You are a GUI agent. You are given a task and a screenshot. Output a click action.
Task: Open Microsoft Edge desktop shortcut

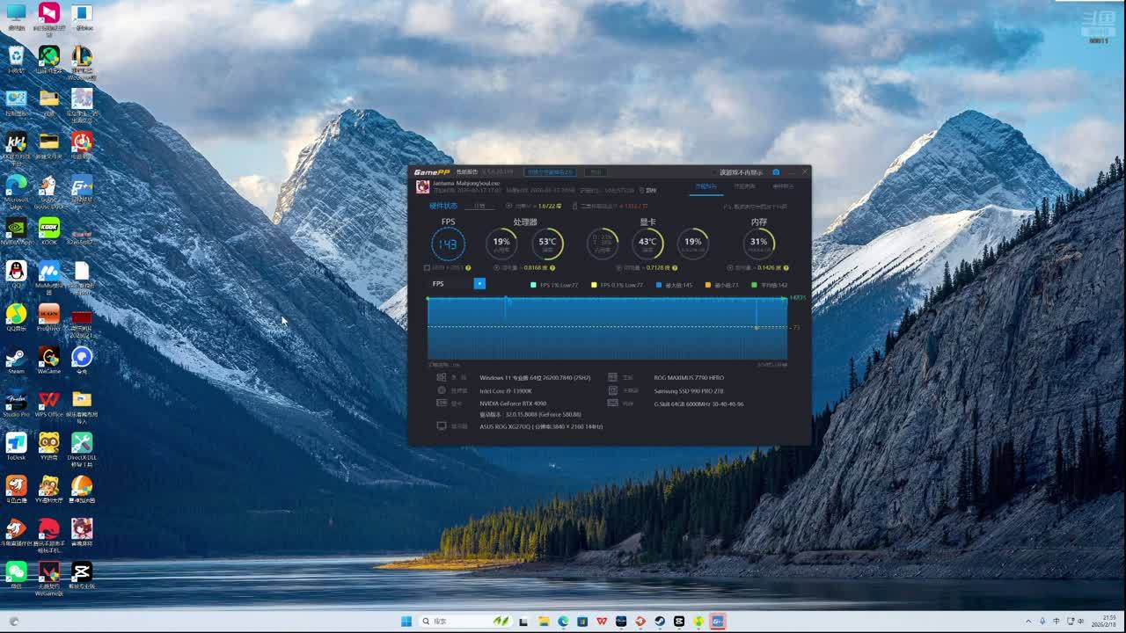tap(16, 186)
